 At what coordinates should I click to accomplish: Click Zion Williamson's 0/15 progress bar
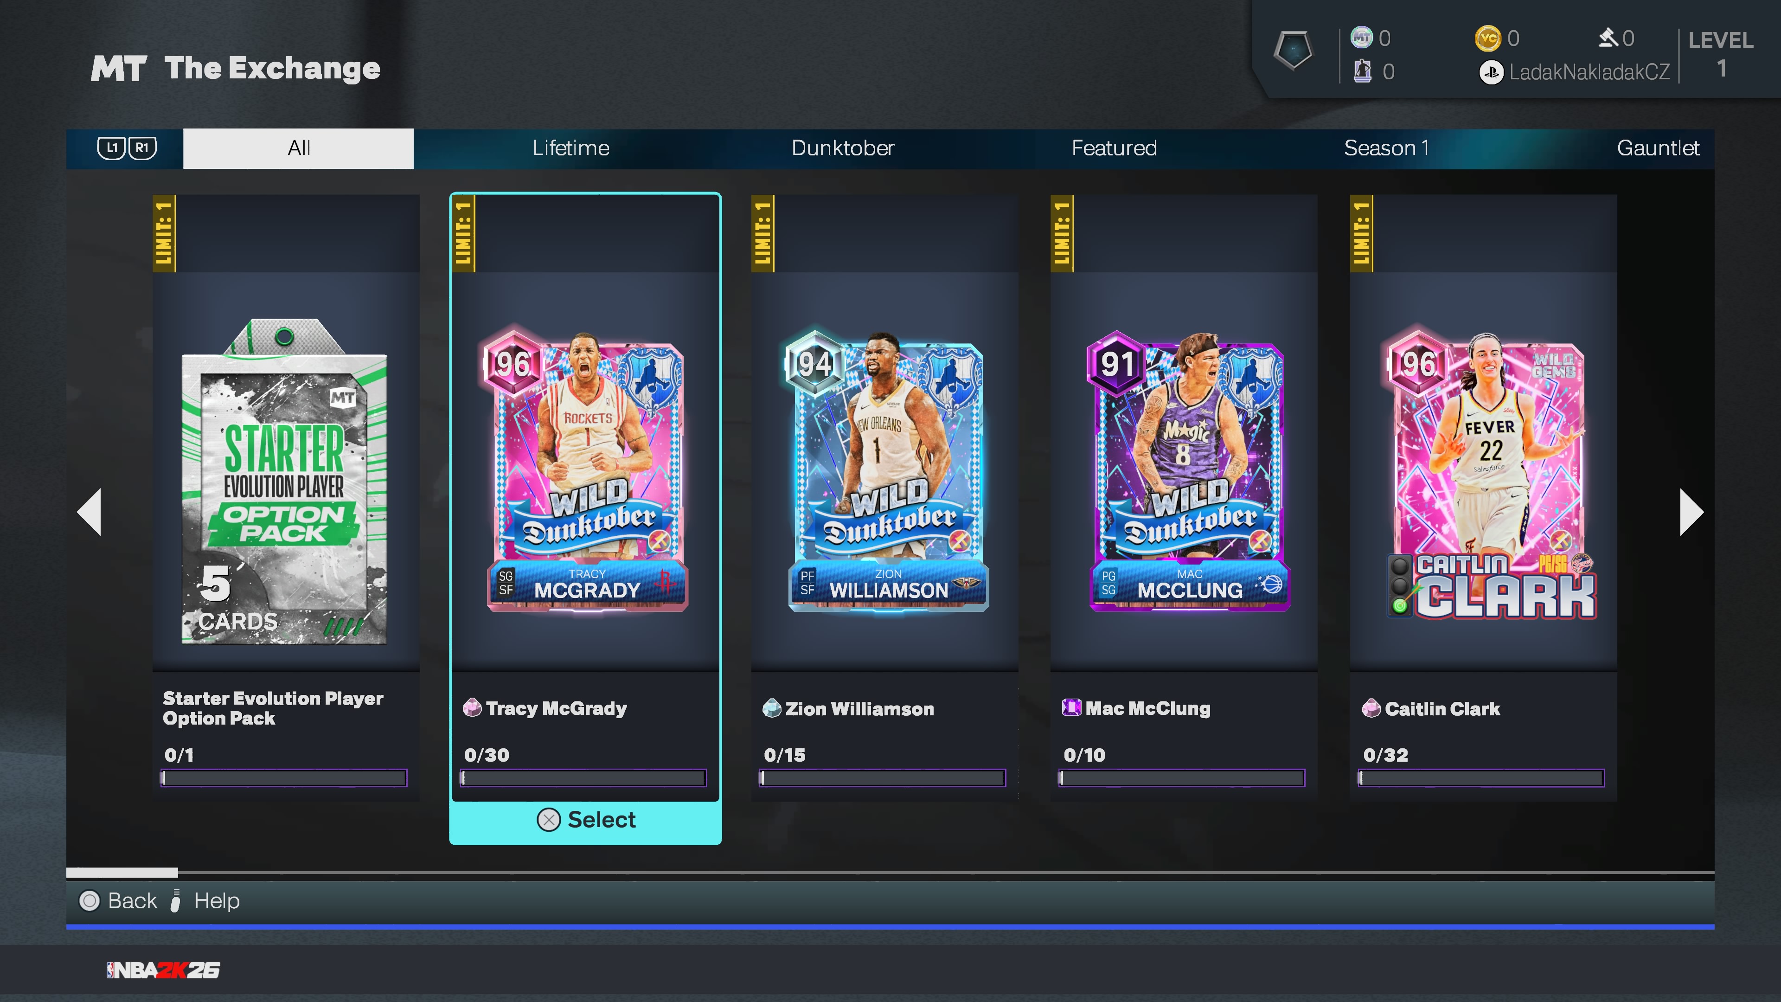(882, 778)
